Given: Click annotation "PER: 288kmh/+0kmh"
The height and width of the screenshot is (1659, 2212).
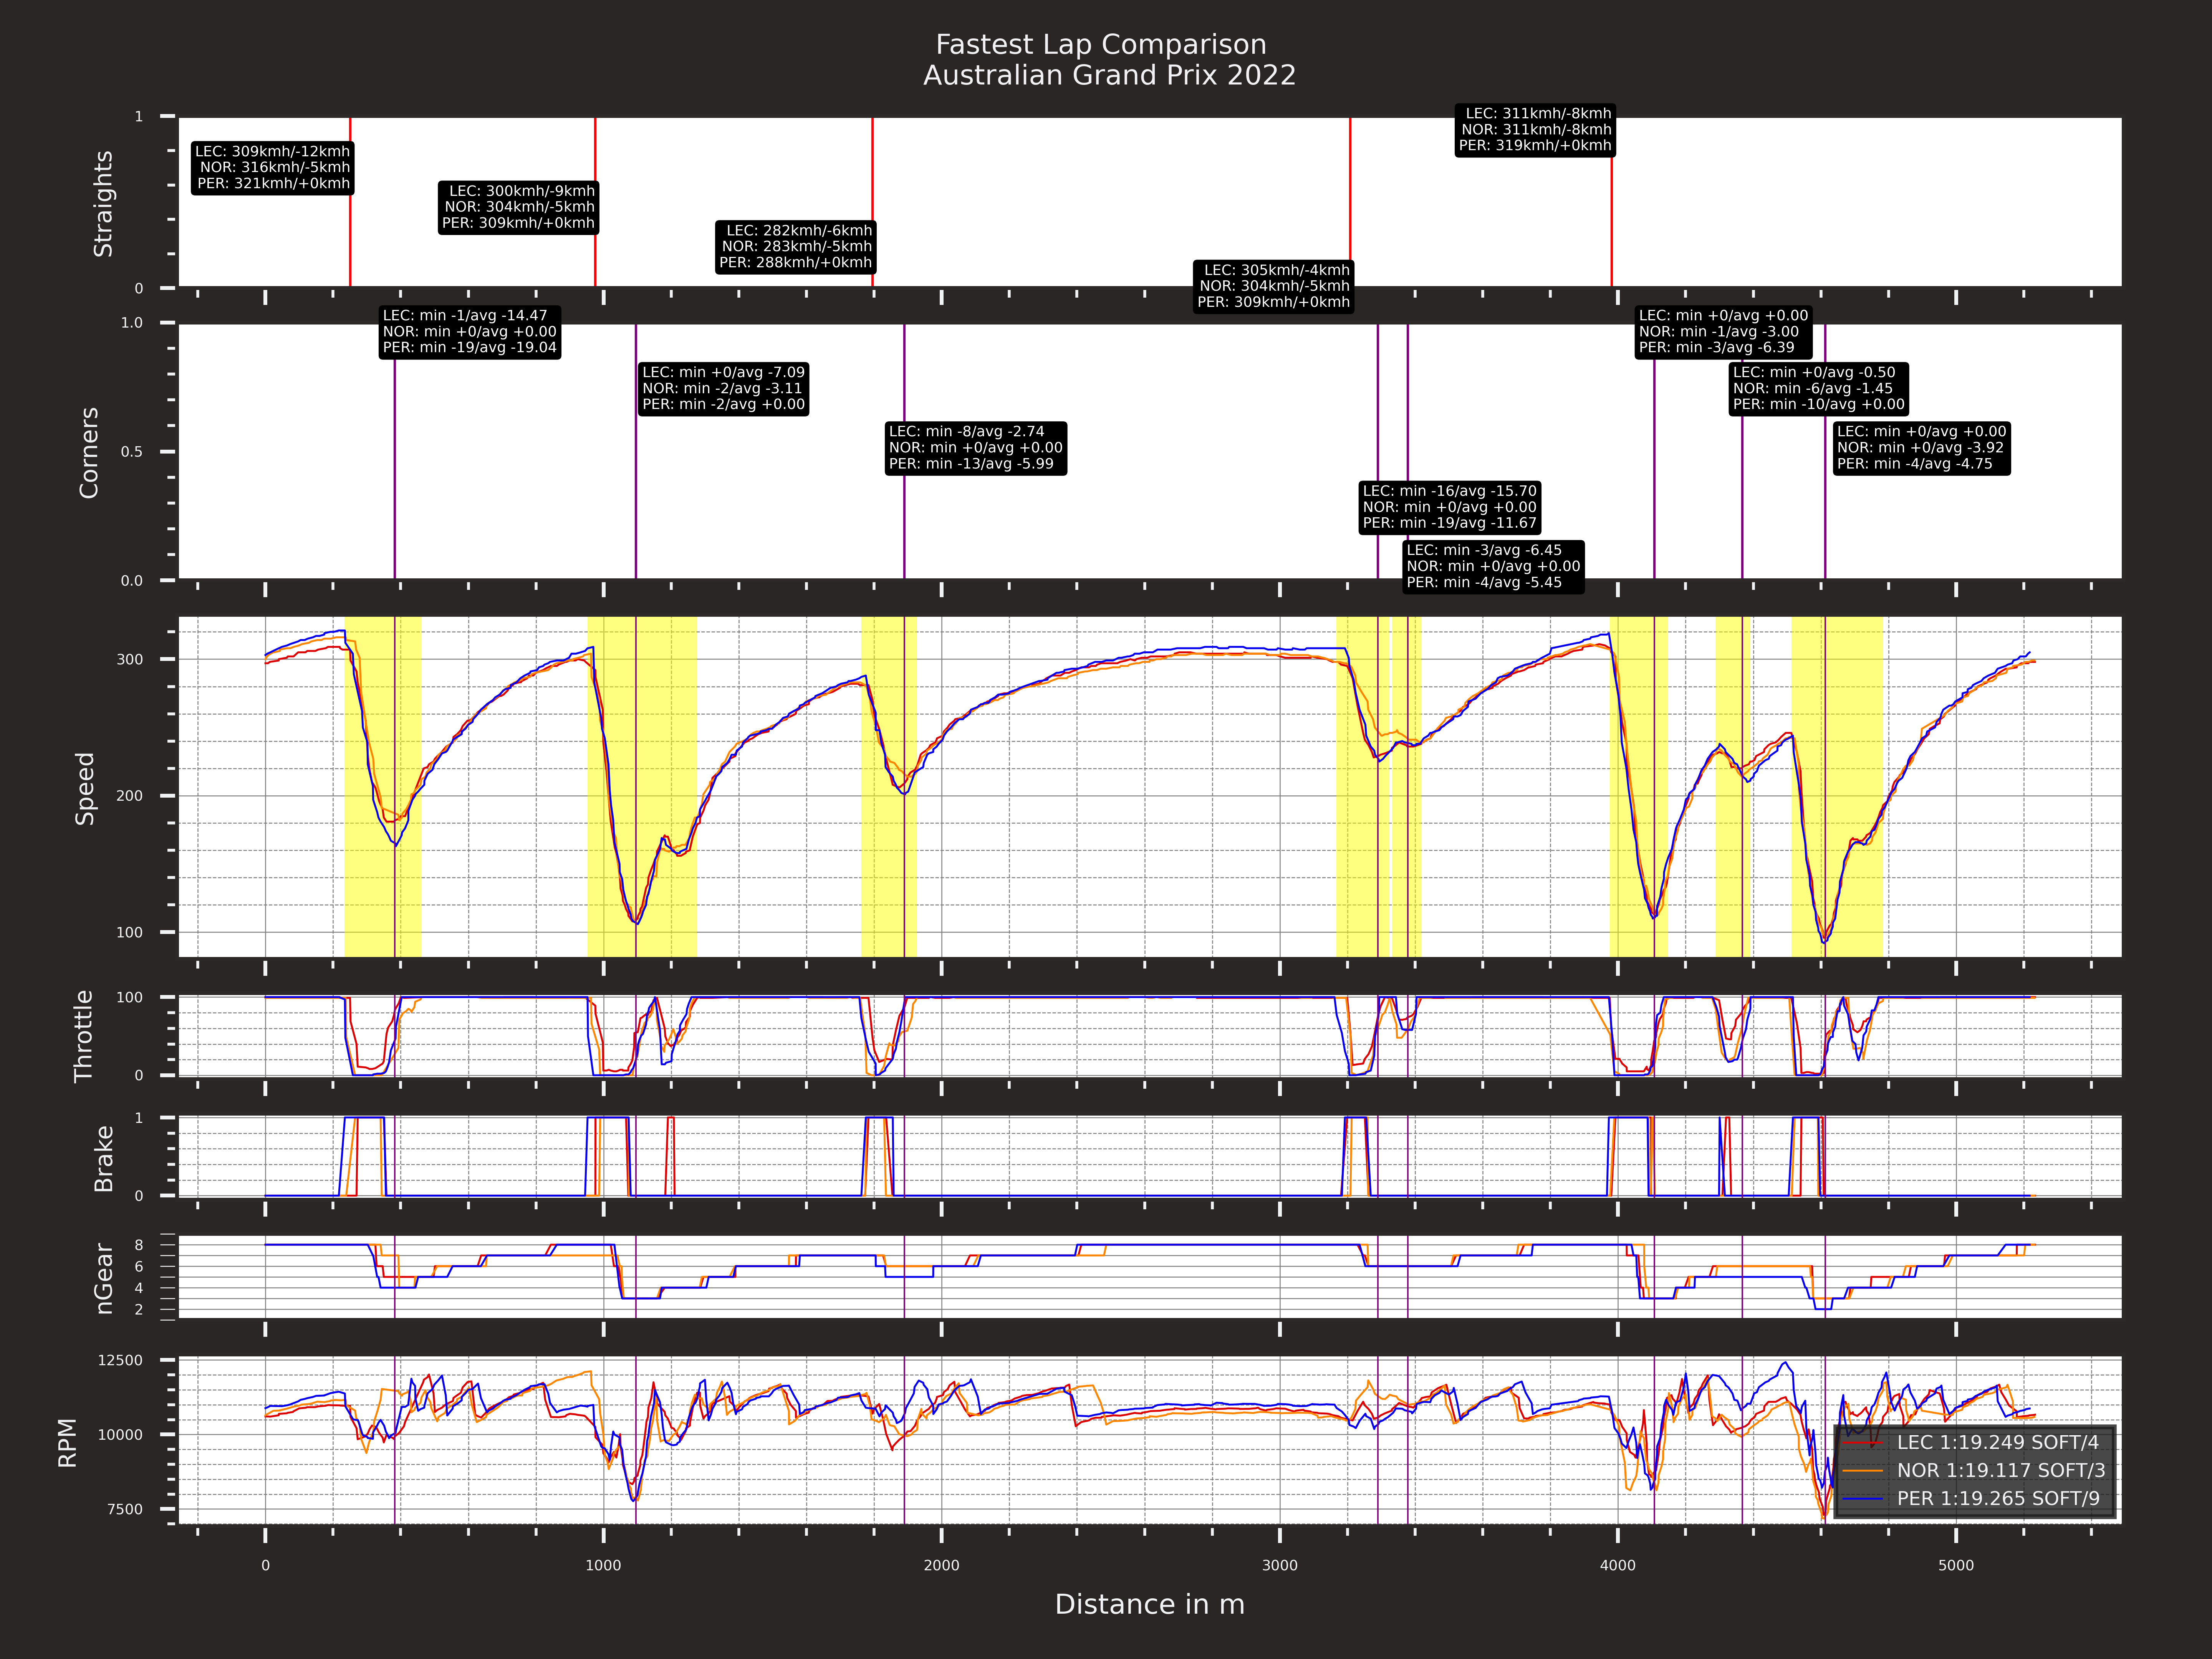Looking at the screenshot, I should 796,263.
